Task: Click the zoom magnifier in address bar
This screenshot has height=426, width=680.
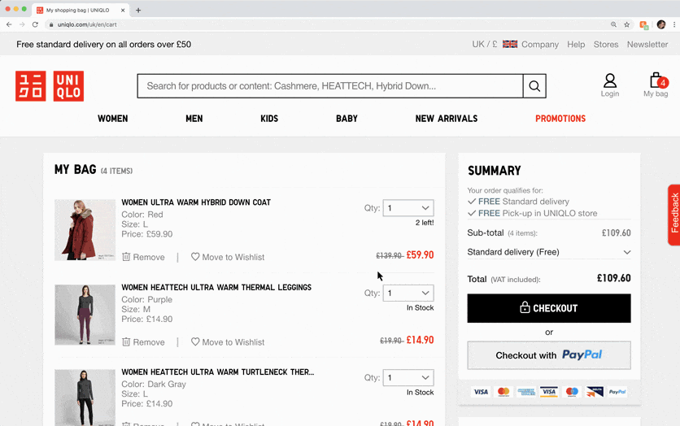Action: (613, 24)
